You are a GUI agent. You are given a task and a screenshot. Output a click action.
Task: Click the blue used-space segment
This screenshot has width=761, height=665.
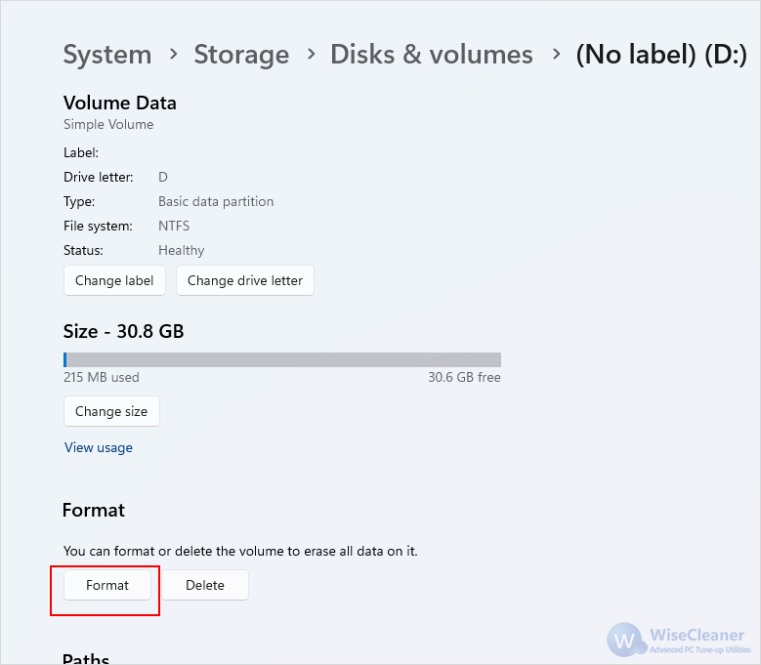[x=65, y=360]
